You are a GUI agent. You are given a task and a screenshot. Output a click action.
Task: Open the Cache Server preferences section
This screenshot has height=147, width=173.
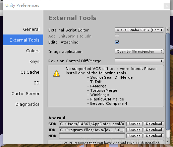(x=25, y=94)
